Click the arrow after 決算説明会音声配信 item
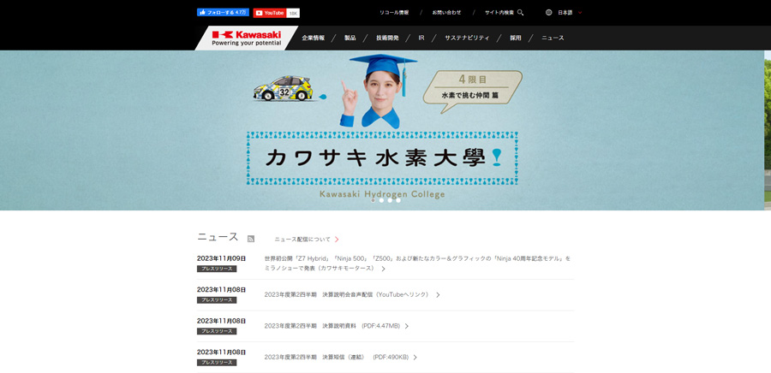 point(438,295)
